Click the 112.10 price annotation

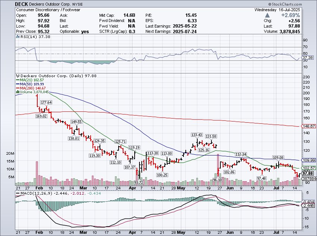(116, 162)
